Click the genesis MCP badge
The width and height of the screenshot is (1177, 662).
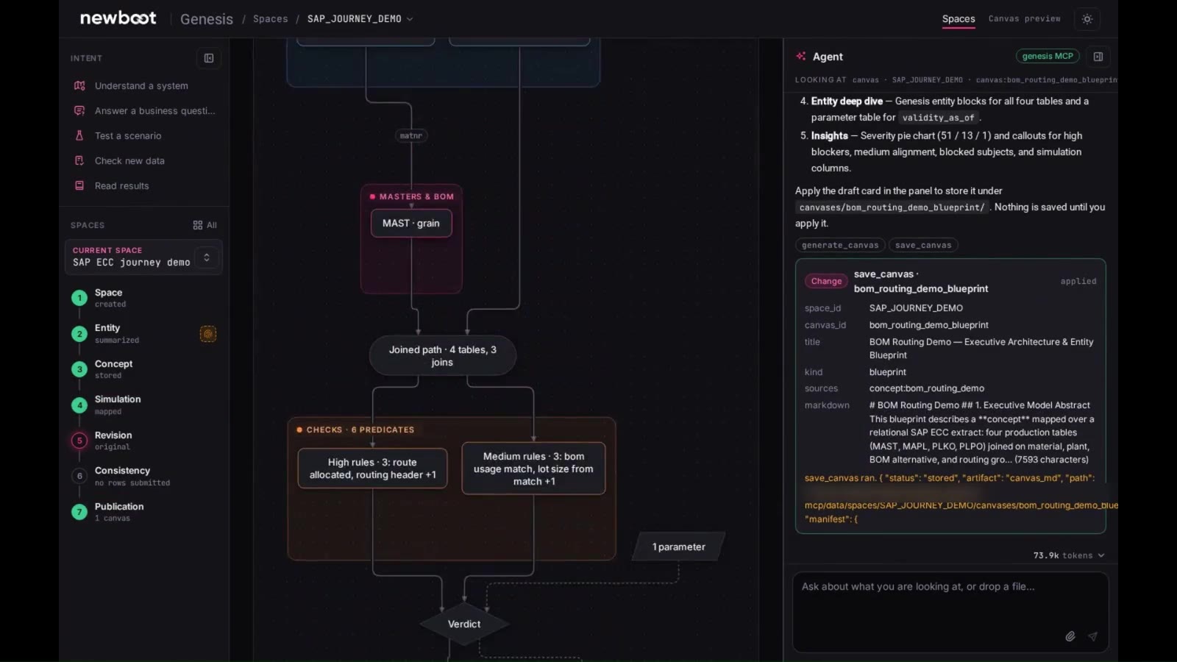[1048, 57]
